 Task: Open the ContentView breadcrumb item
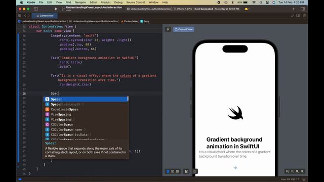click(130, 21)
